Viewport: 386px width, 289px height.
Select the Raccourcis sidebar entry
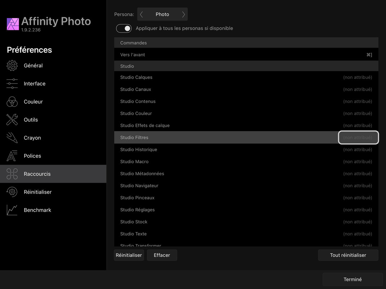tap(53, 174)
